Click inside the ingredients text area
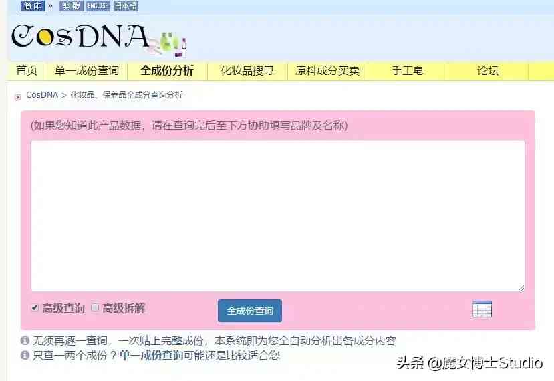The height and width of the screenshot is (381, 554). [x=278, y=216]
